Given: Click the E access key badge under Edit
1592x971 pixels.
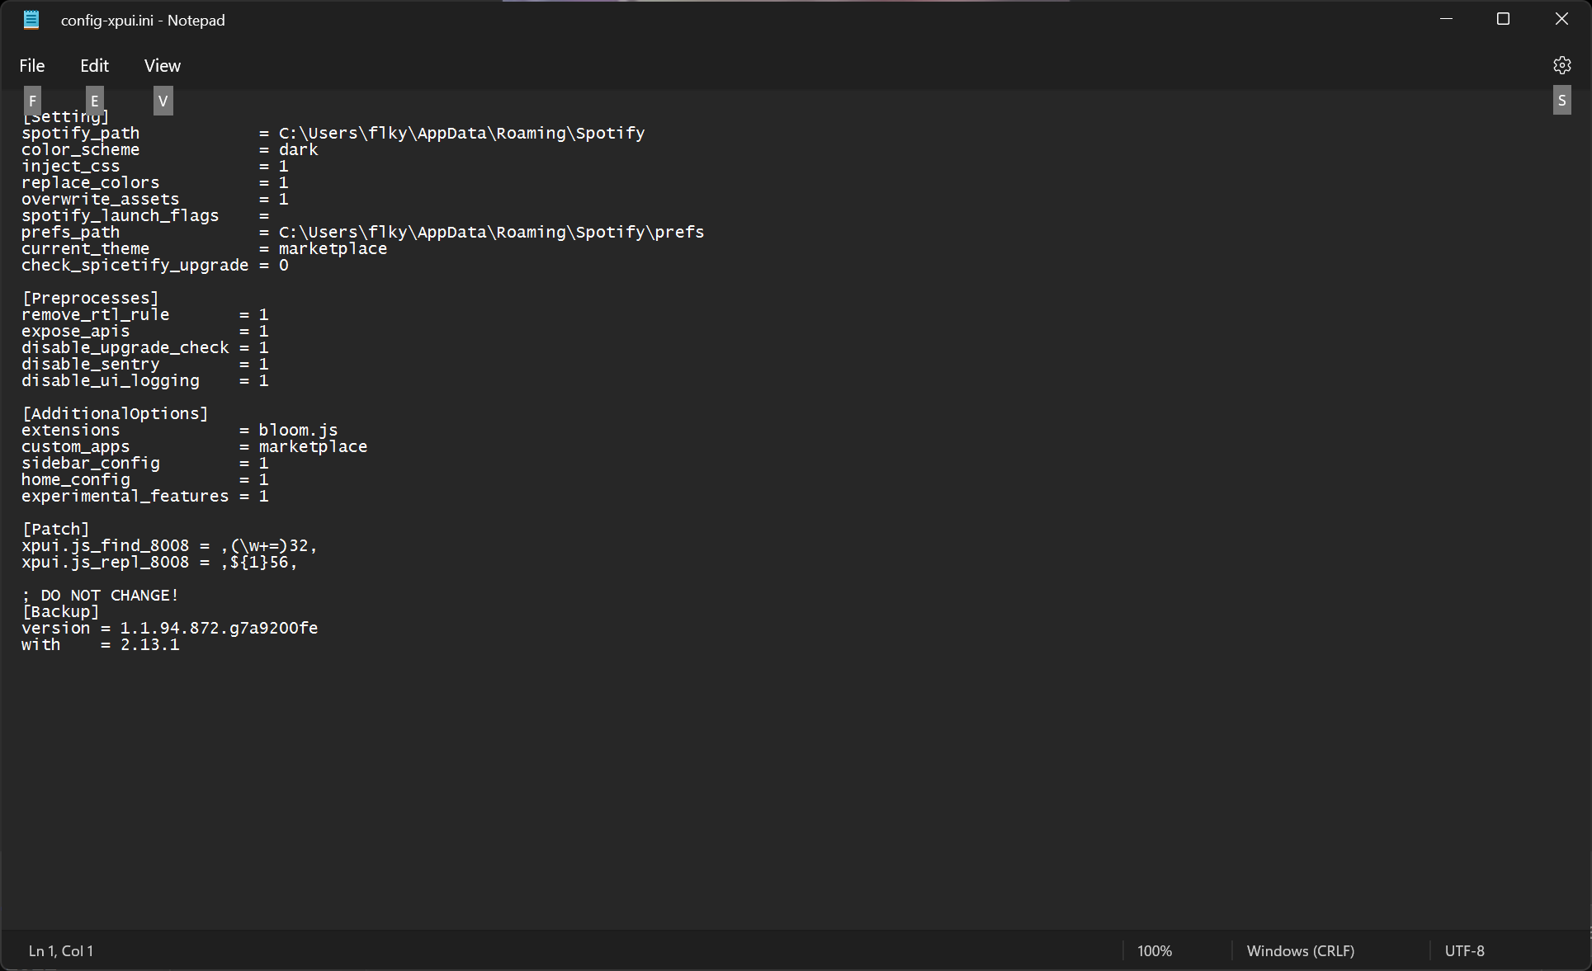Looking at the screenshot, I should pyautogui.click(x=94, y=100).
